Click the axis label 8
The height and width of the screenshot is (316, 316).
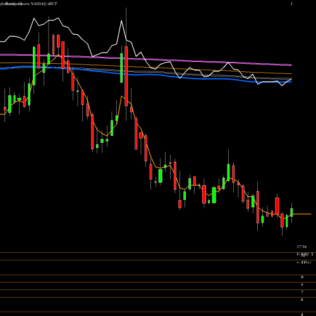(x=302, y=285)
